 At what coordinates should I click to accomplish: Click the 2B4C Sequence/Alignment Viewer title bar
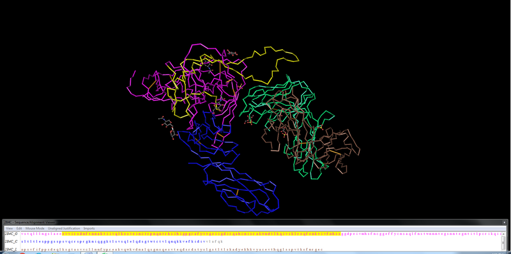click(254, 223)
